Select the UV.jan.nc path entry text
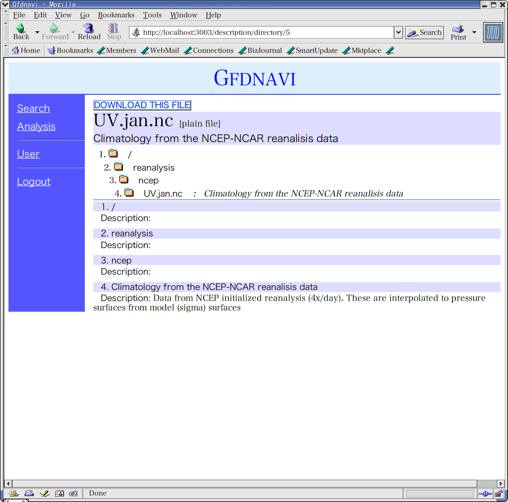The image size is (508, 502). click(163, 193)
